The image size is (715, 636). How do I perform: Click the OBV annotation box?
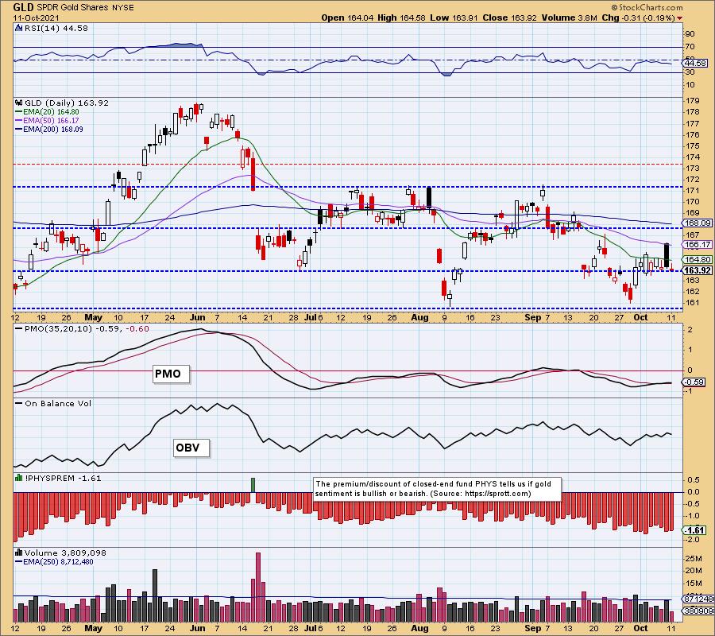click(x=191, y=448)
